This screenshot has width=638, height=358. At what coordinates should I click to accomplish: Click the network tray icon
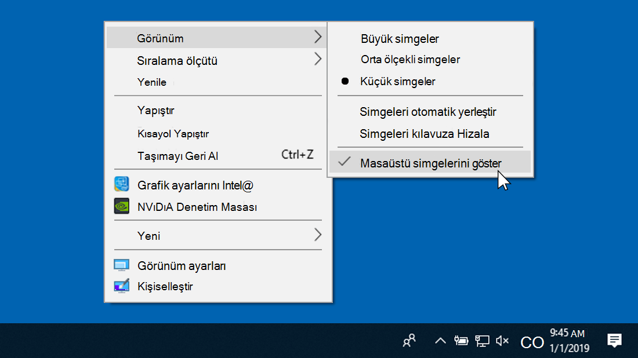click(482, 341)
